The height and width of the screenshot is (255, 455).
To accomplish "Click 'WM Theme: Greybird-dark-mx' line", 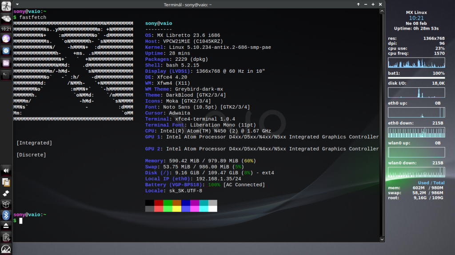I will pos(184,89).
